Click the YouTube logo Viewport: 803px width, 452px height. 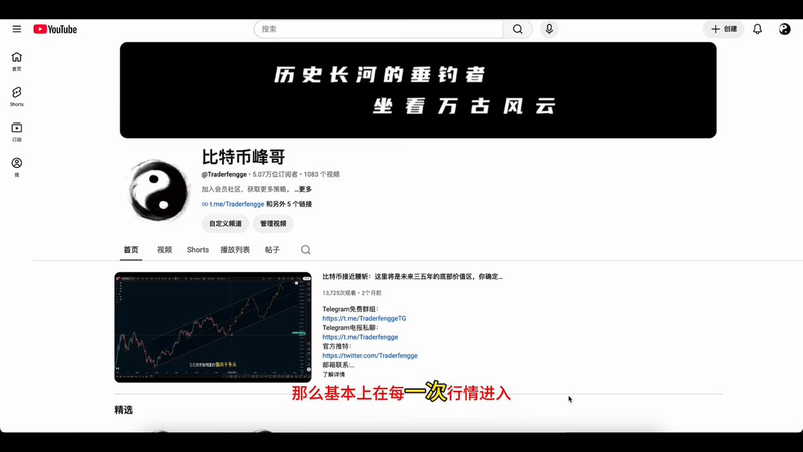[x=55, y=29]
